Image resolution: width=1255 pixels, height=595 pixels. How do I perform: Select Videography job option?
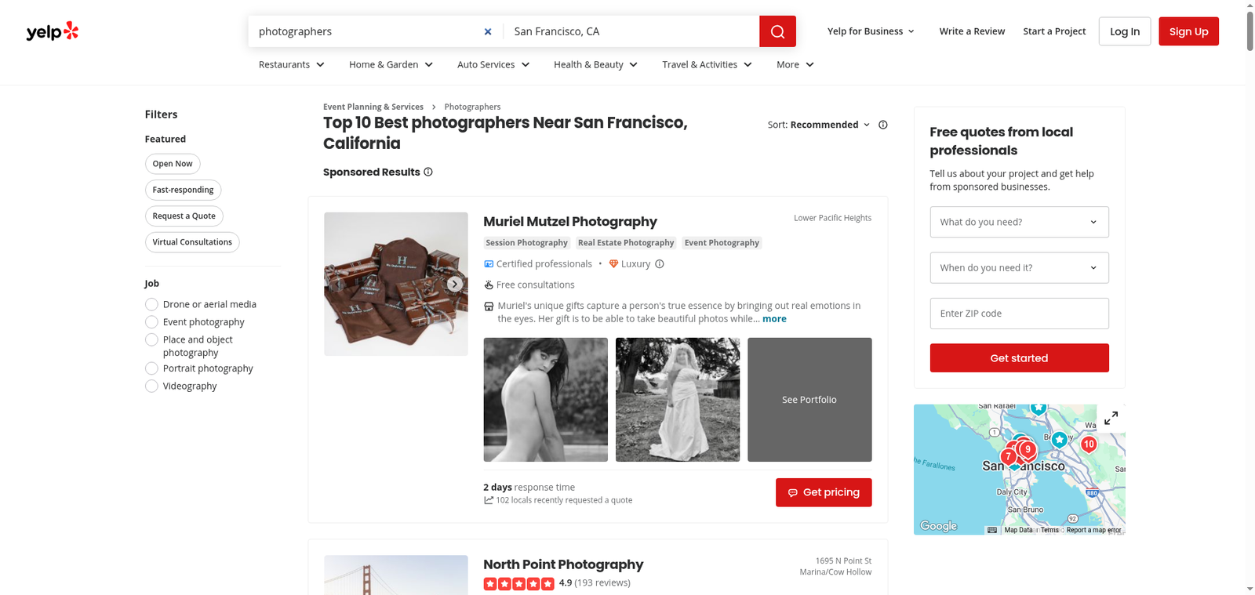[x=151, y=386]
